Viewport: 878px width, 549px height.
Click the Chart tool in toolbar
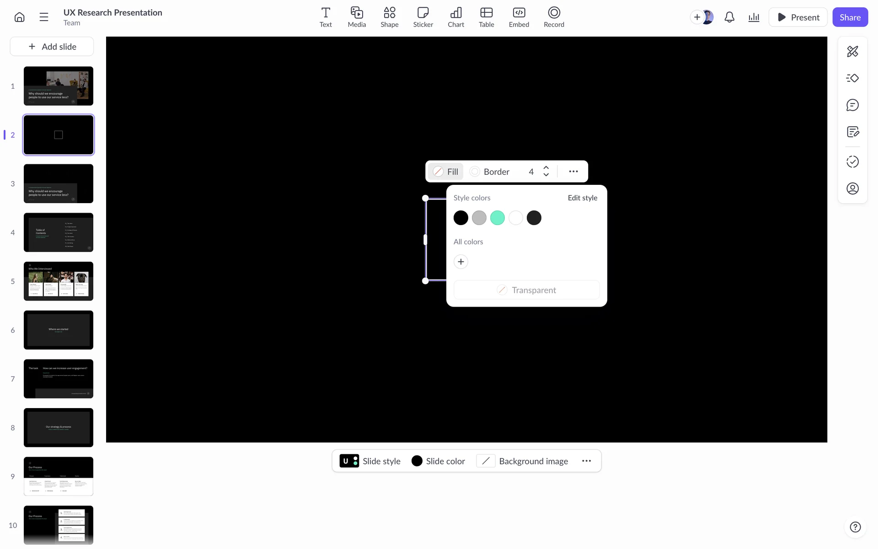point(455,17)
